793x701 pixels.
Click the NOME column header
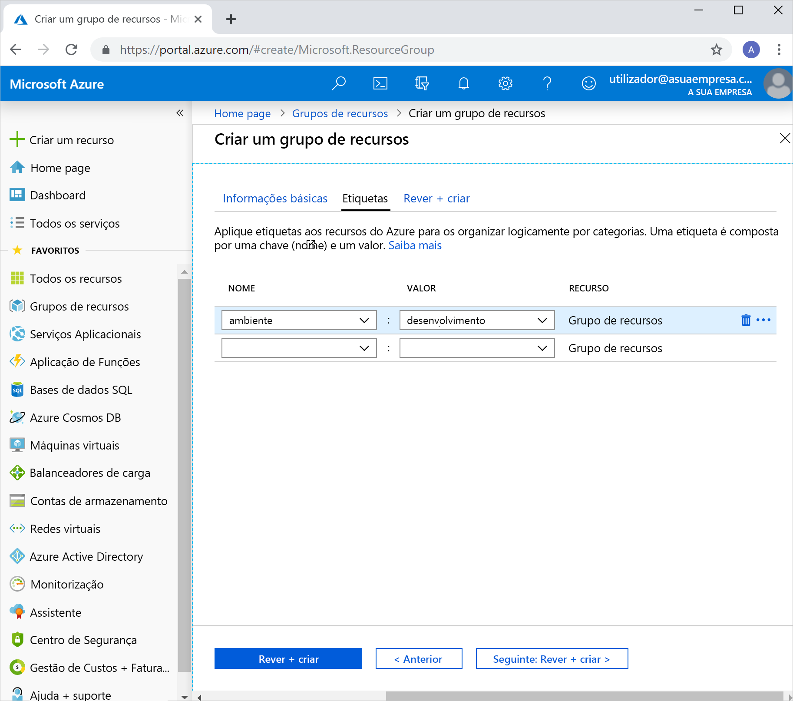[x=241, y=288]
